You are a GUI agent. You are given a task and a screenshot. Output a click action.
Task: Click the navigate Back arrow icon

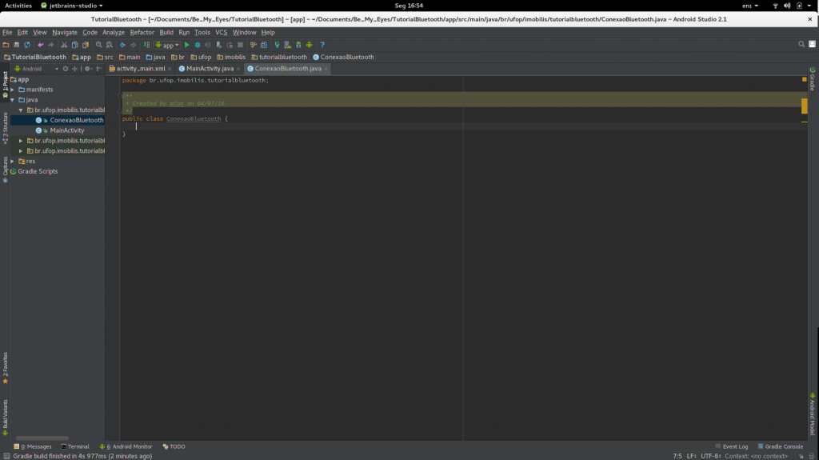coord(122,45)
